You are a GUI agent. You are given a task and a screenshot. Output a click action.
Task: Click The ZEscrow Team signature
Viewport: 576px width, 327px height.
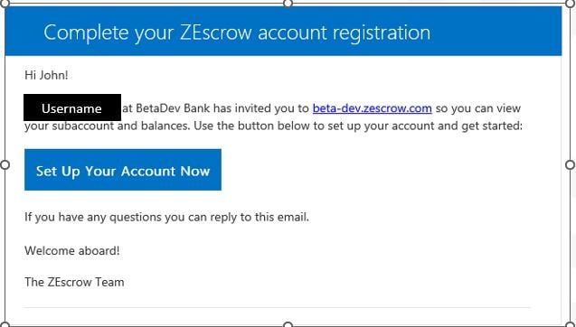pyautogui.click(x=74, y=282)
